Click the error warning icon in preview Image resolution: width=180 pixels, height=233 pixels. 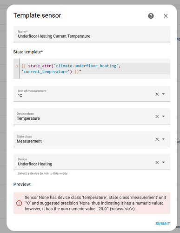click(x=19, y=203)
